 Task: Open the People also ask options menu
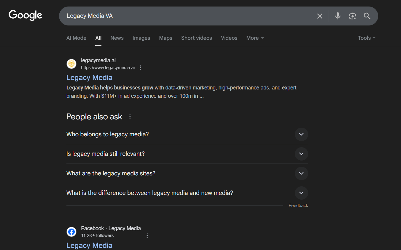tap(130, 117)
